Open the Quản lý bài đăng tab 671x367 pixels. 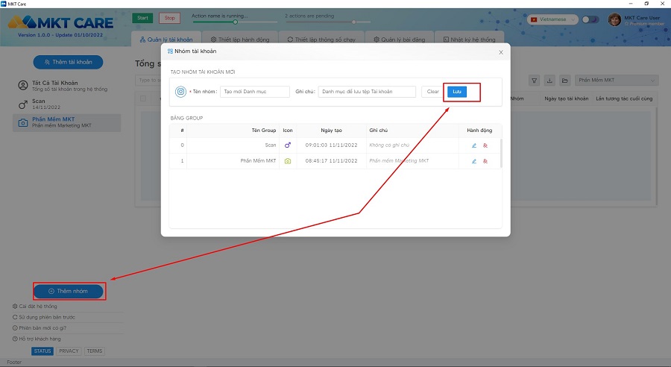(400, 39)
